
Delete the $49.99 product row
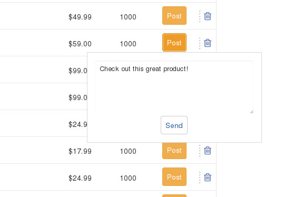208,16
